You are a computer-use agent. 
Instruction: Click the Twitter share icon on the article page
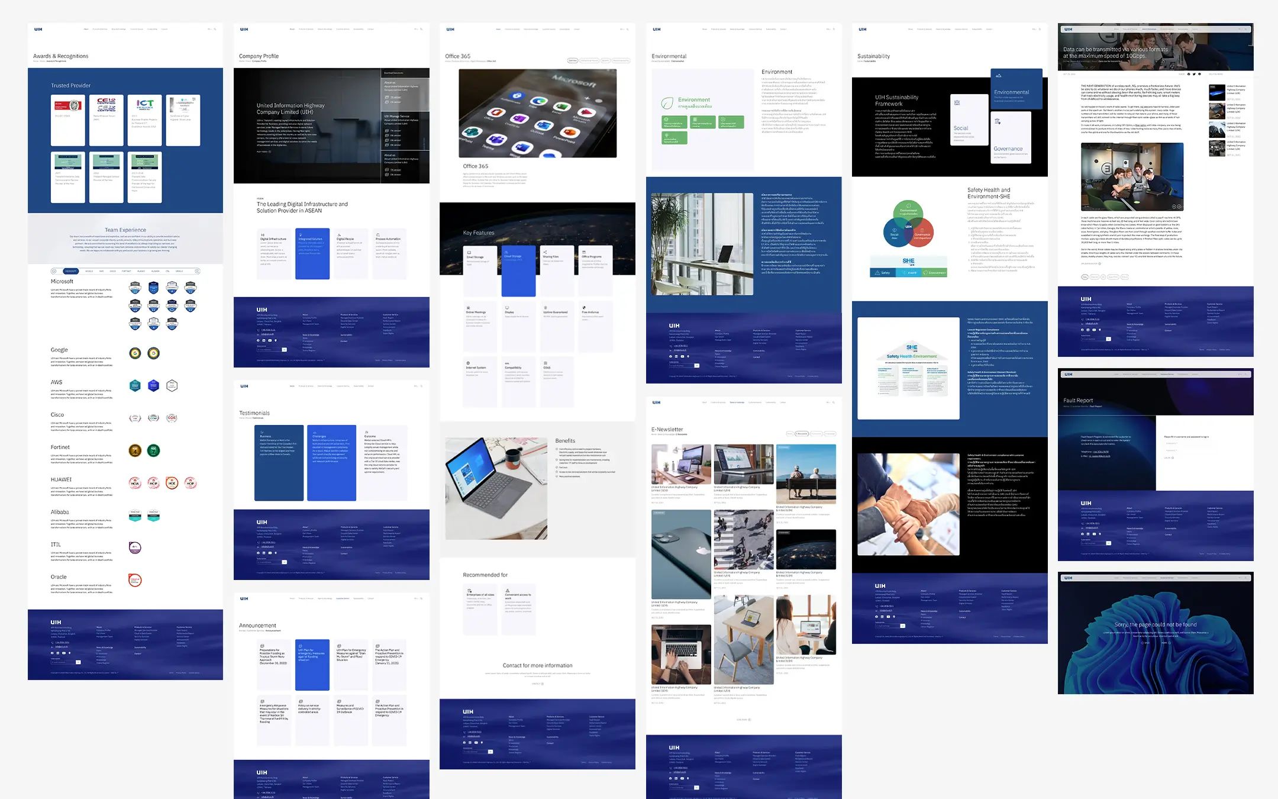pyautogui.click(x=1194, y=74)
